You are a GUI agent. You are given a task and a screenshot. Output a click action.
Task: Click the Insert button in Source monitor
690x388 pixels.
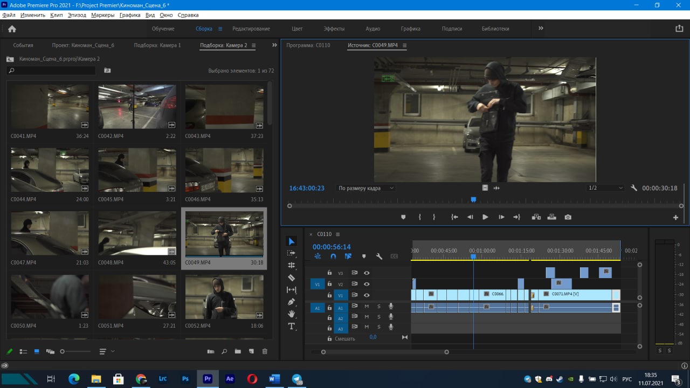tap(536, 217)
